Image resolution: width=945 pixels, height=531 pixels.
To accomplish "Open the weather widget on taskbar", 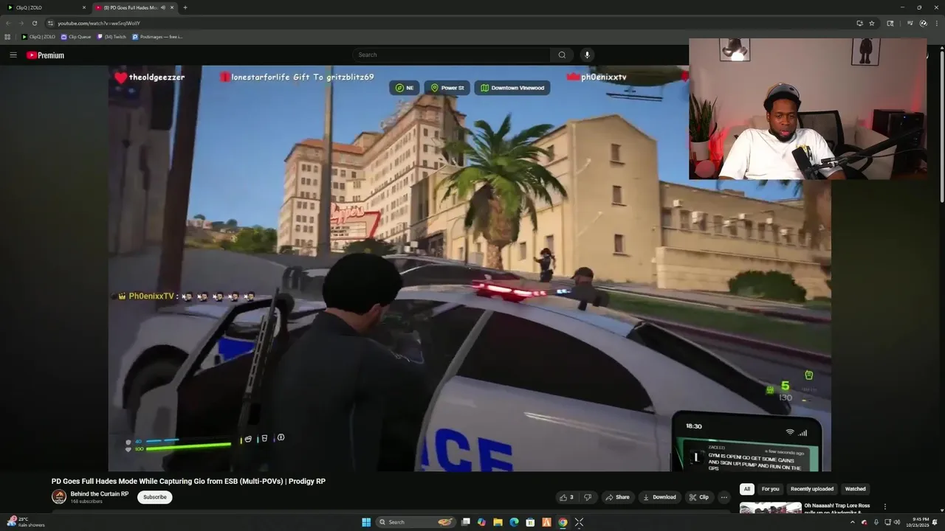I will (x=25, y=522).
